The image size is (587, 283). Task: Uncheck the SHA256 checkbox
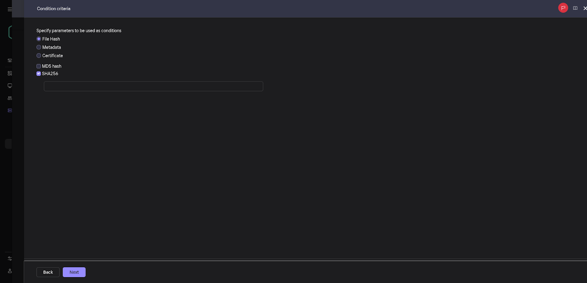pyautogui.click(x=39, y=74)
